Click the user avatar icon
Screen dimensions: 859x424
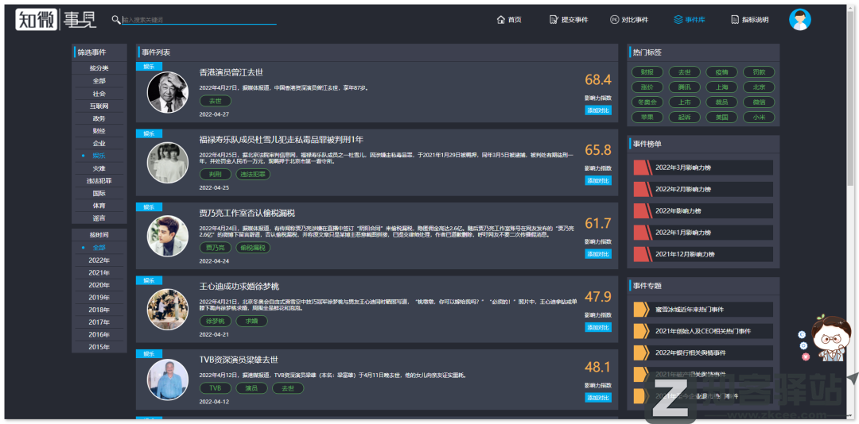[x=799, y=20]
